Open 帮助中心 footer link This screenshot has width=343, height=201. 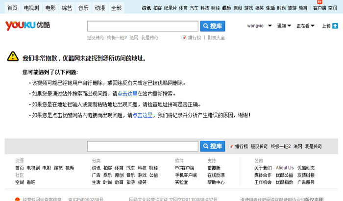point(216,182)
